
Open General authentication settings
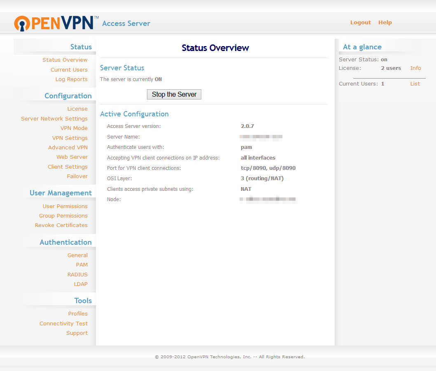(x=77, y=255)
